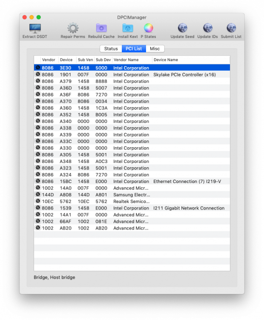Click sub device cell 'B005'
The image size is (264, 320).
click(101, 115)
